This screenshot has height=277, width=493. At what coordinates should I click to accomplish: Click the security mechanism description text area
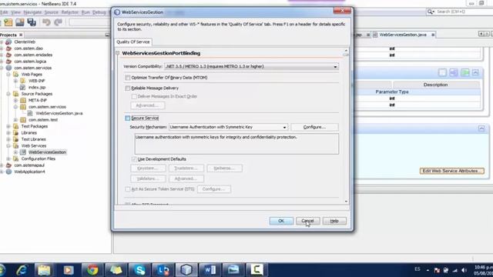236,144
